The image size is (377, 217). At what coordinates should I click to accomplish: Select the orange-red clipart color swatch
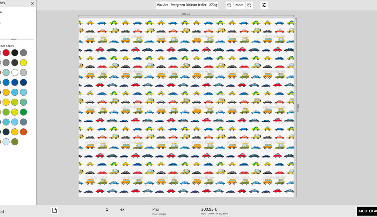[23, 132]
